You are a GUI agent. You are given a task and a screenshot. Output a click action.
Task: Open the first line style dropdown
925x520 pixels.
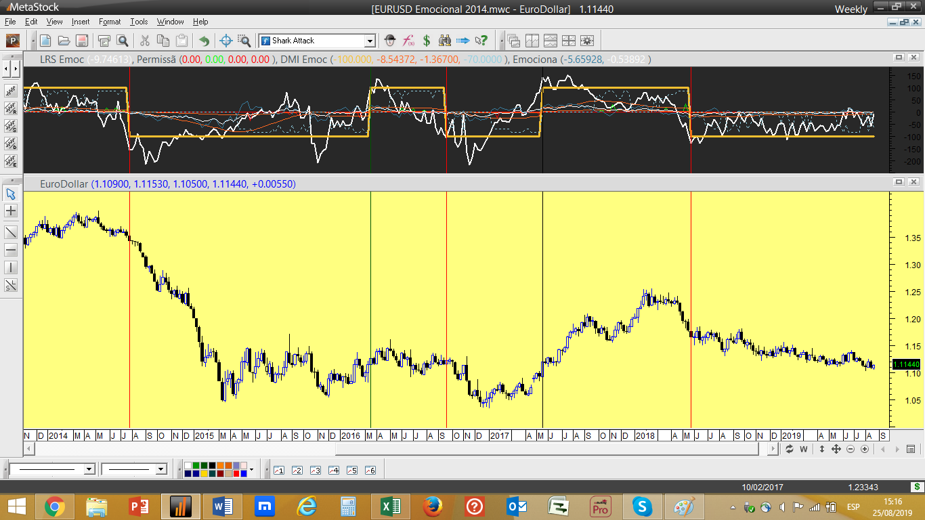89,469
